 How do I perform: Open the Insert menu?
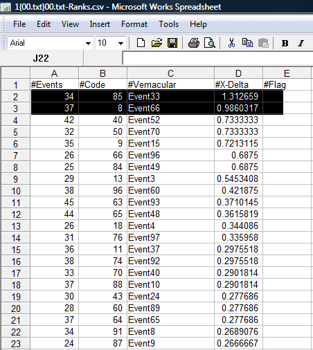(x=100, y=24)
